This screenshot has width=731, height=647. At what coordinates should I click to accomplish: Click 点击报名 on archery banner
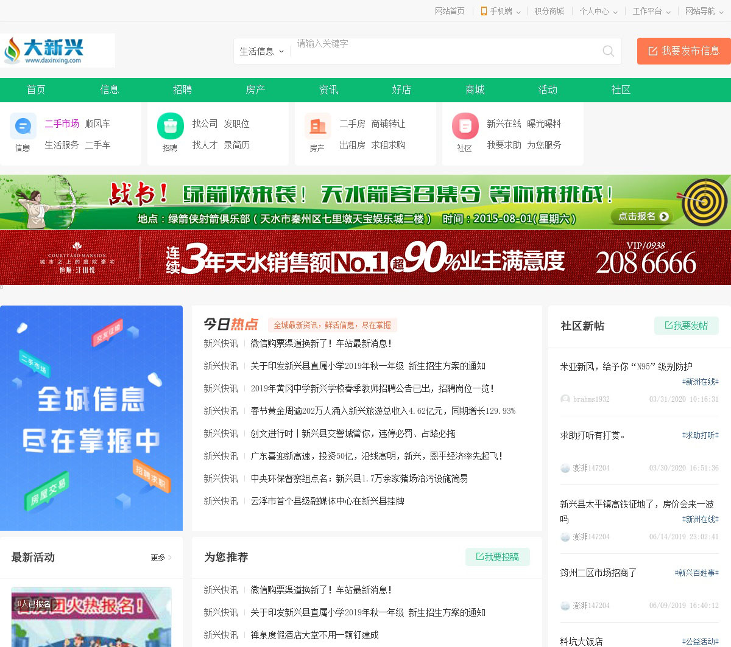[643, 216]
